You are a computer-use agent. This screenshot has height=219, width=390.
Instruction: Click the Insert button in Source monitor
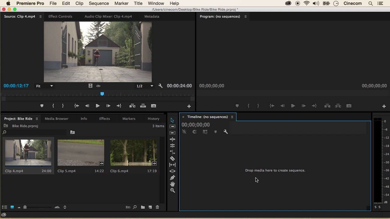point(132,106)
